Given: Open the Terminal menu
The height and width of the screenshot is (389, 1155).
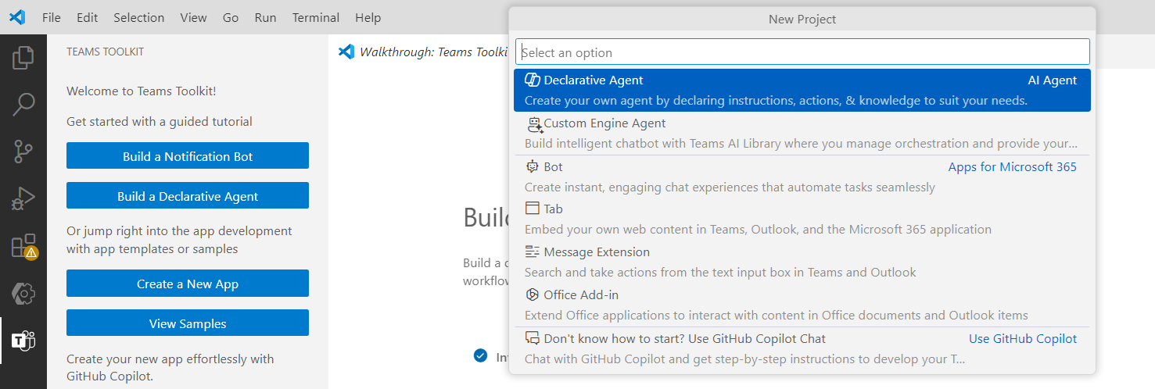Looking at the screenshot, I should [315, 17].
